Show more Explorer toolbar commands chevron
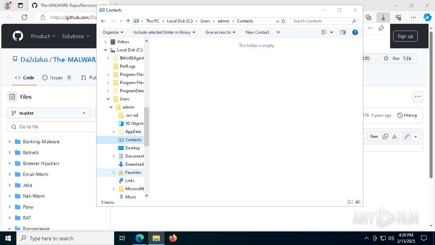This screenshot has width=435, height=245. coord(278,32)
